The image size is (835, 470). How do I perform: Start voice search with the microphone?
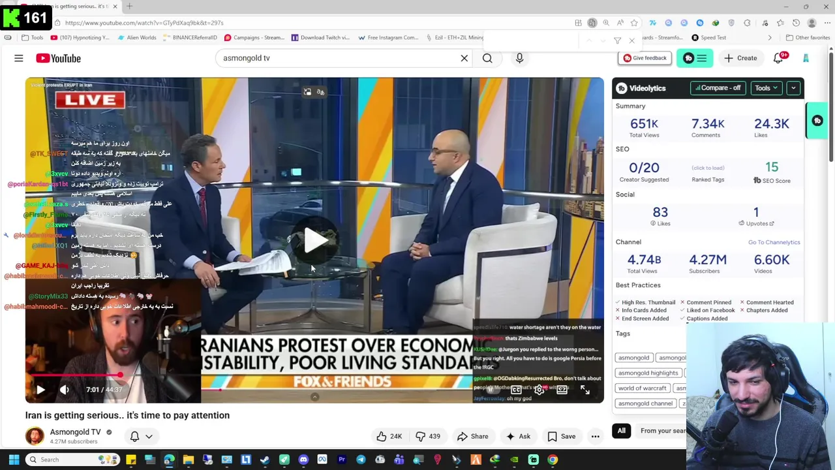point(519,58)
